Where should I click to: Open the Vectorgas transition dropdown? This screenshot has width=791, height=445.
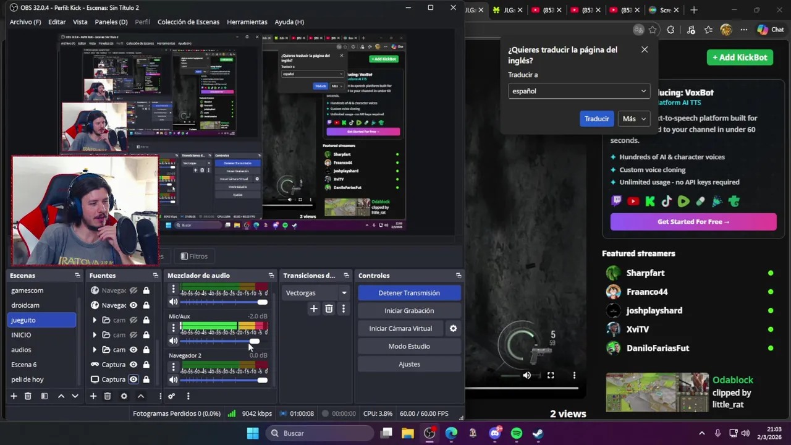(316, 293)
